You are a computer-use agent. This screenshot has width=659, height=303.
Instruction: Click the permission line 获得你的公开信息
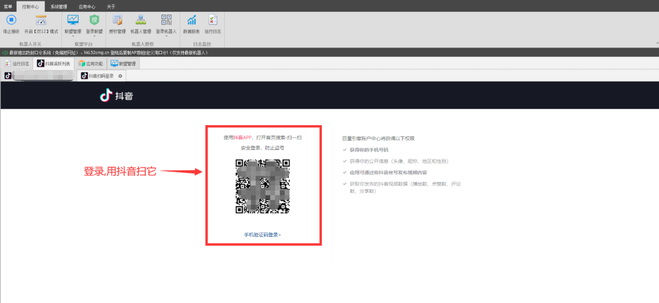tap(399, 161)
